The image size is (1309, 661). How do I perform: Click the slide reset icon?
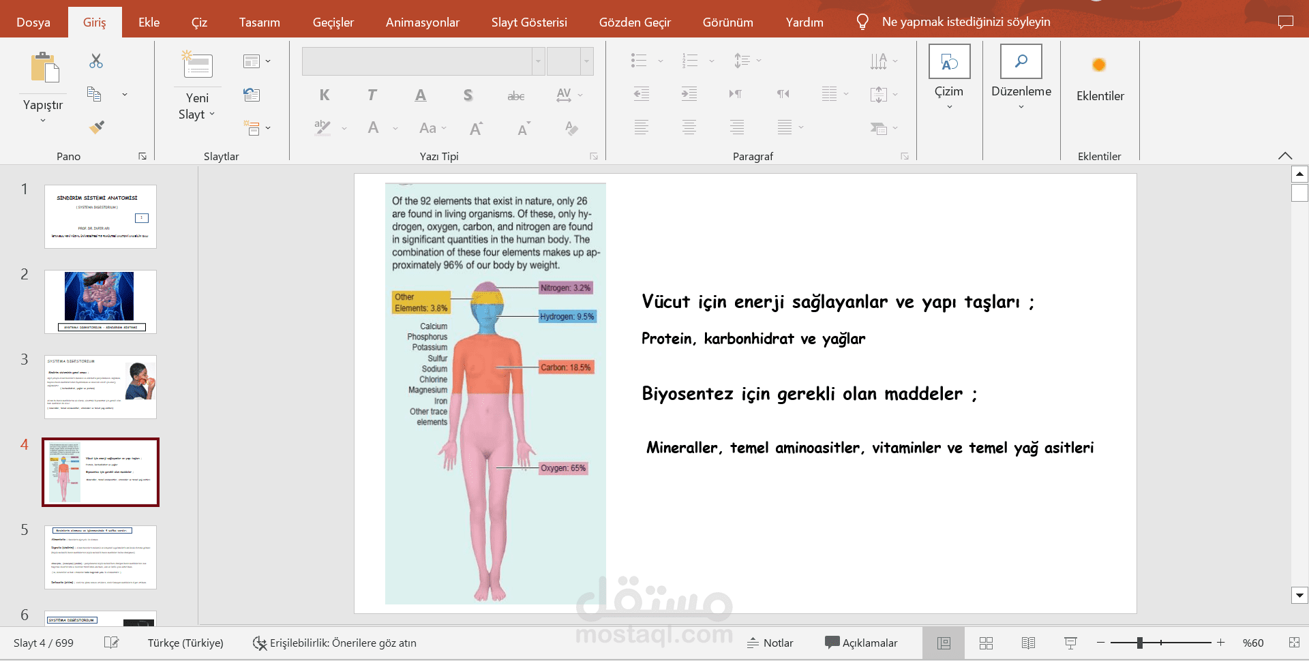click(252, 95)
